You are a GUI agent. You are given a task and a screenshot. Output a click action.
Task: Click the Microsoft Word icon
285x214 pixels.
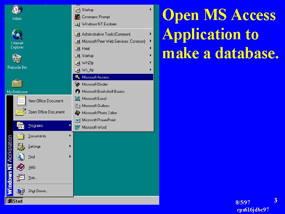(77, 127)
